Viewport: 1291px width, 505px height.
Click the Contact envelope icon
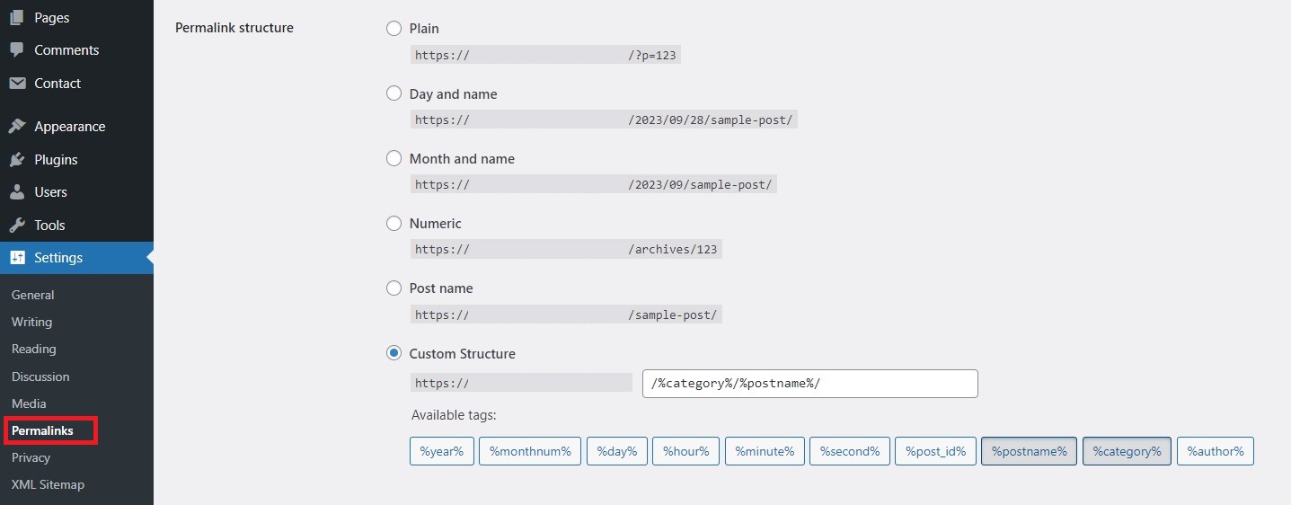pos(17,84)
